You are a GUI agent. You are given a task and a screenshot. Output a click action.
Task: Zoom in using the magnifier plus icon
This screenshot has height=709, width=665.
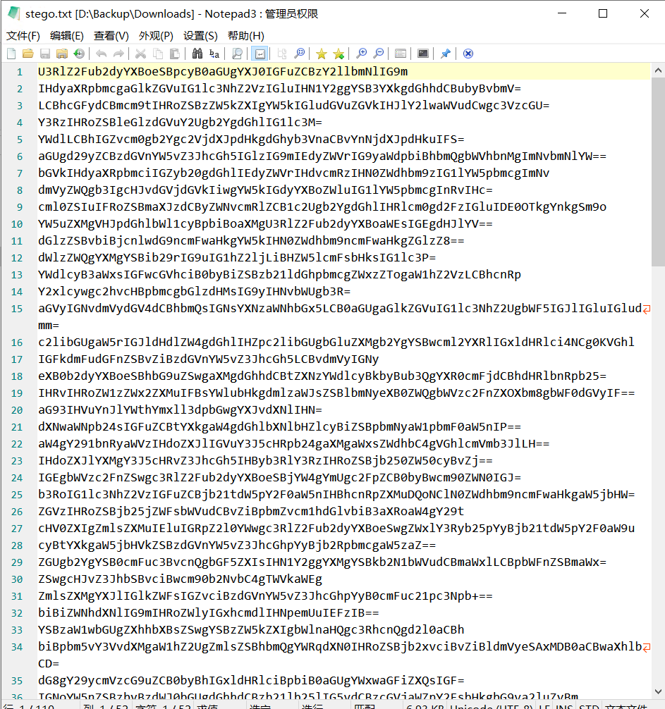(362, 53)
